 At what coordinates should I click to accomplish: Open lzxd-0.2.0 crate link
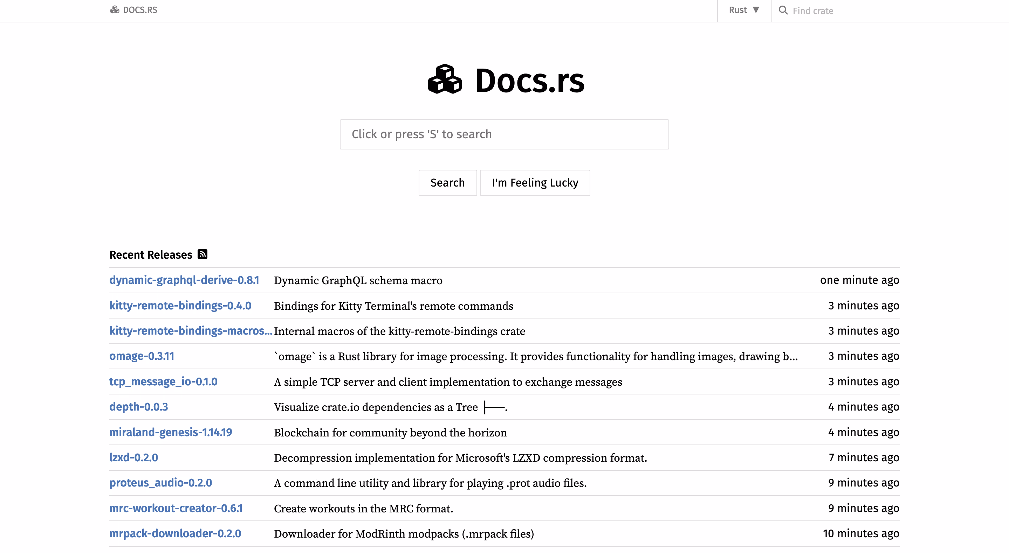(133, 457)
